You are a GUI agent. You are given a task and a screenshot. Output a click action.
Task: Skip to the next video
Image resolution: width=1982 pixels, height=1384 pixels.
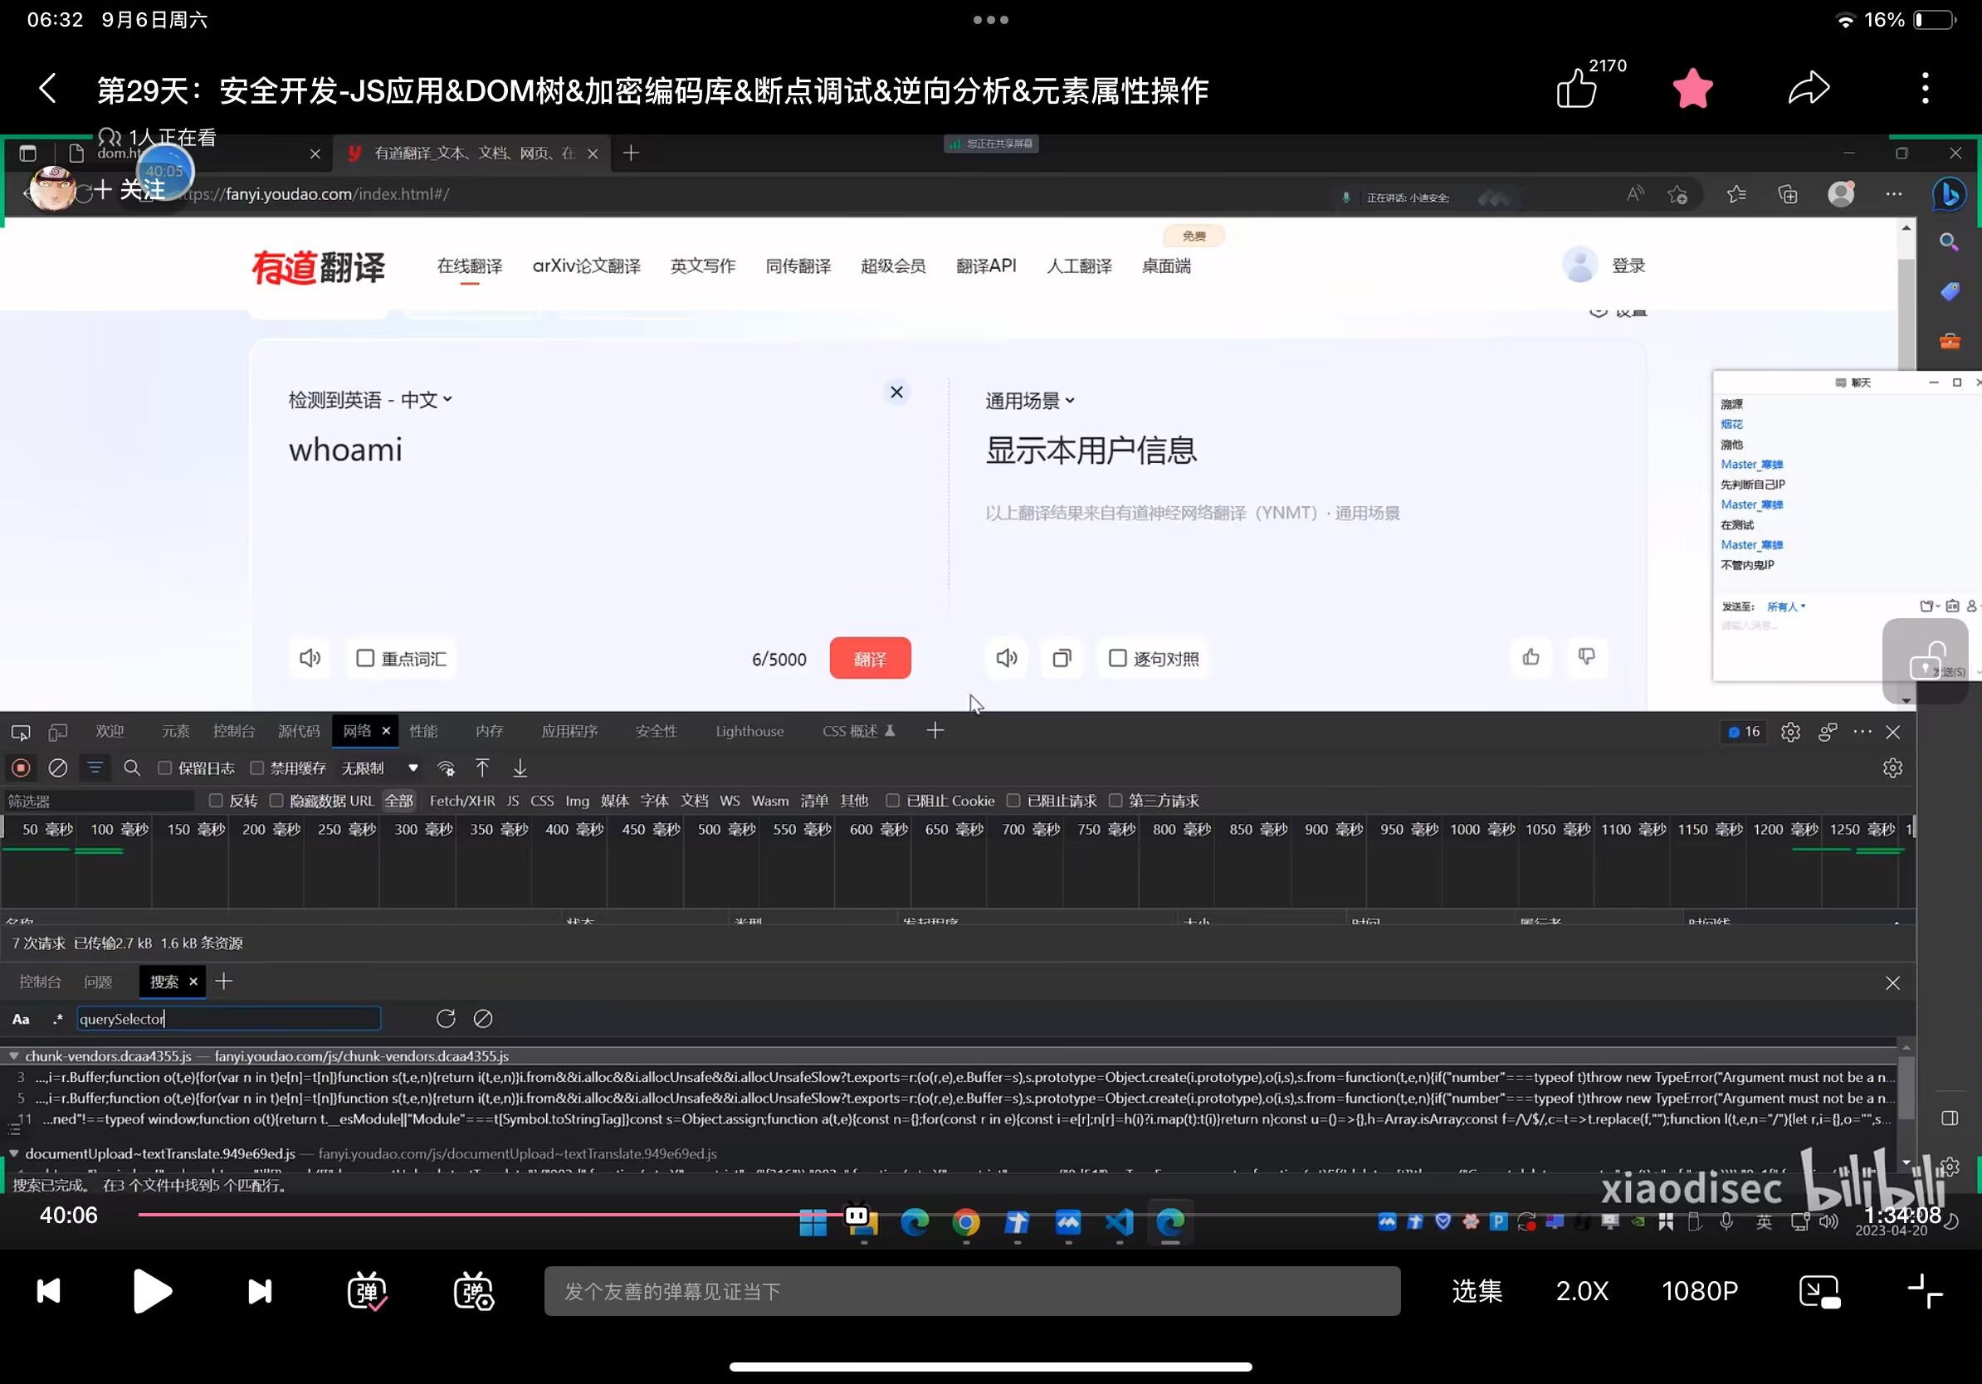tap(259, 1291)
